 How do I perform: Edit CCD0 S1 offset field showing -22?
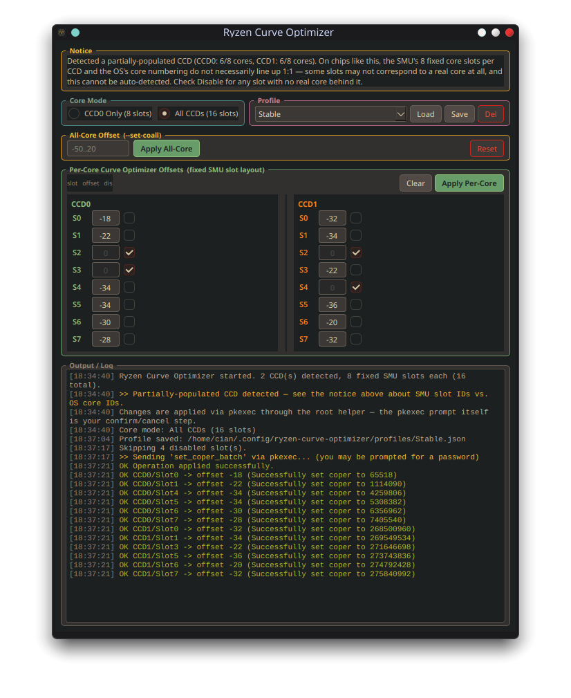[x=105, y=235]
